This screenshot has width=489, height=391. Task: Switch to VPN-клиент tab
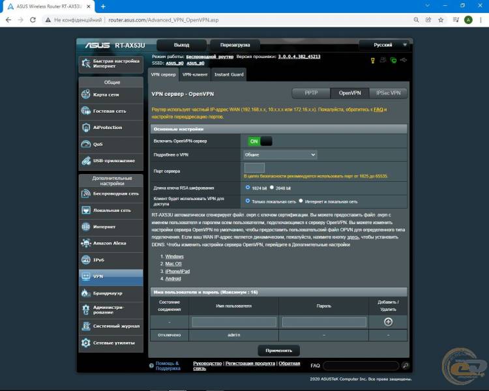click(x=195, y=75)
